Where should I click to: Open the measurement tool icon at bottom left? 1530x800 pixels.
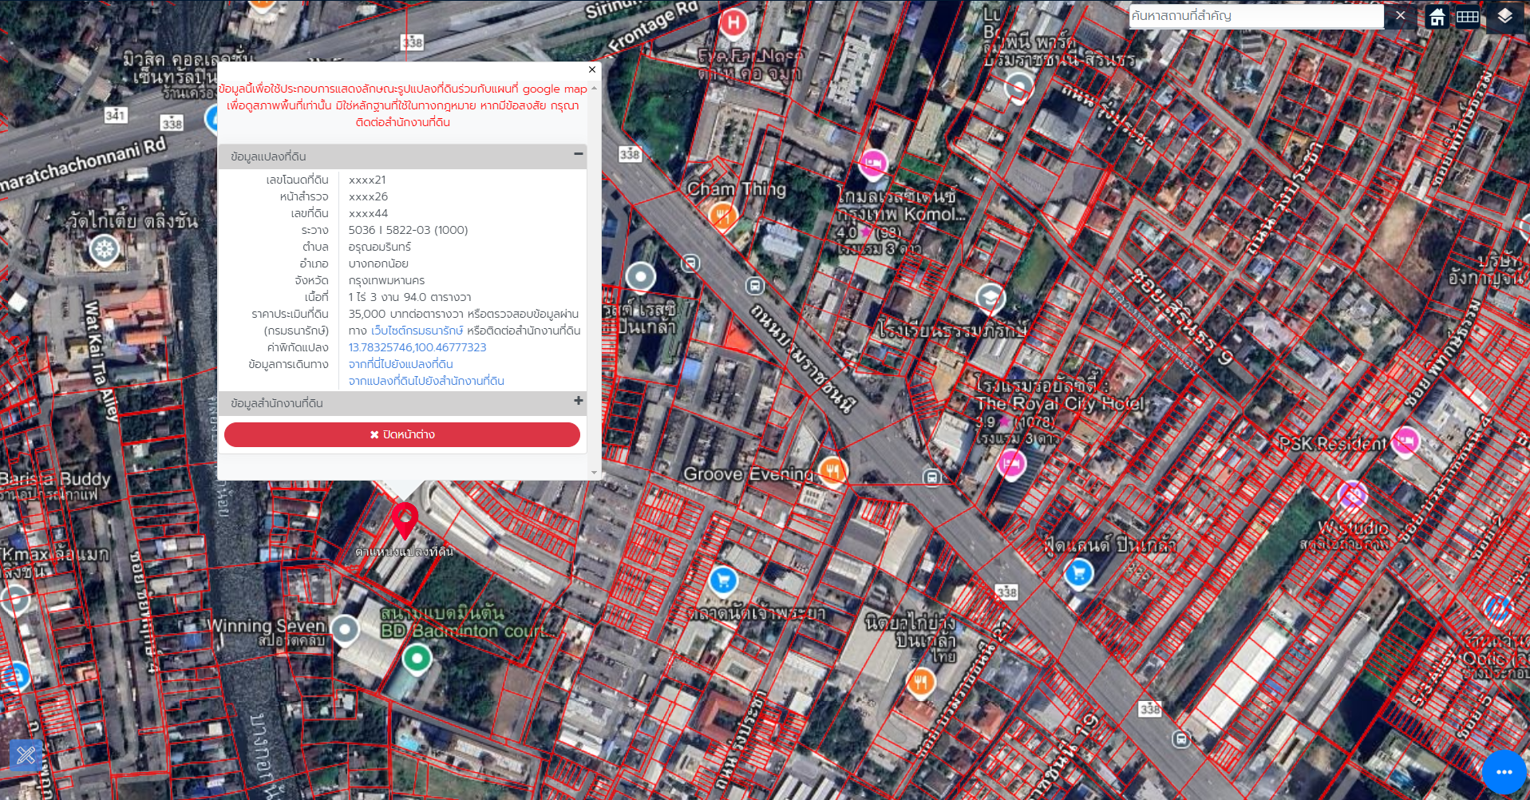[x=26, y=754]
